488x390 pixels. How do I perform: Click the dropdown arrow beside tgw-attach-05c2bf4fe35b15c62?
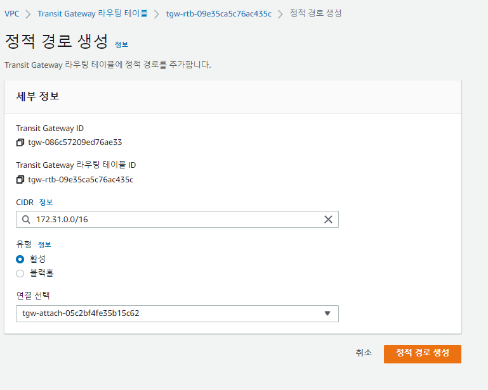(327, 313)
